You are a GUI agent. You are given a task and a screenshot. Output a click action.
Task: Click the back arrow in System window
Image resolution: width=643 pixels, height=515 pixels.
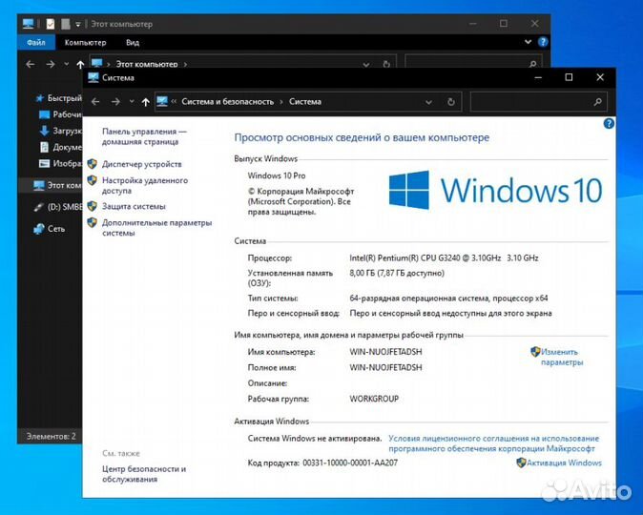click(x=93, y=102)
